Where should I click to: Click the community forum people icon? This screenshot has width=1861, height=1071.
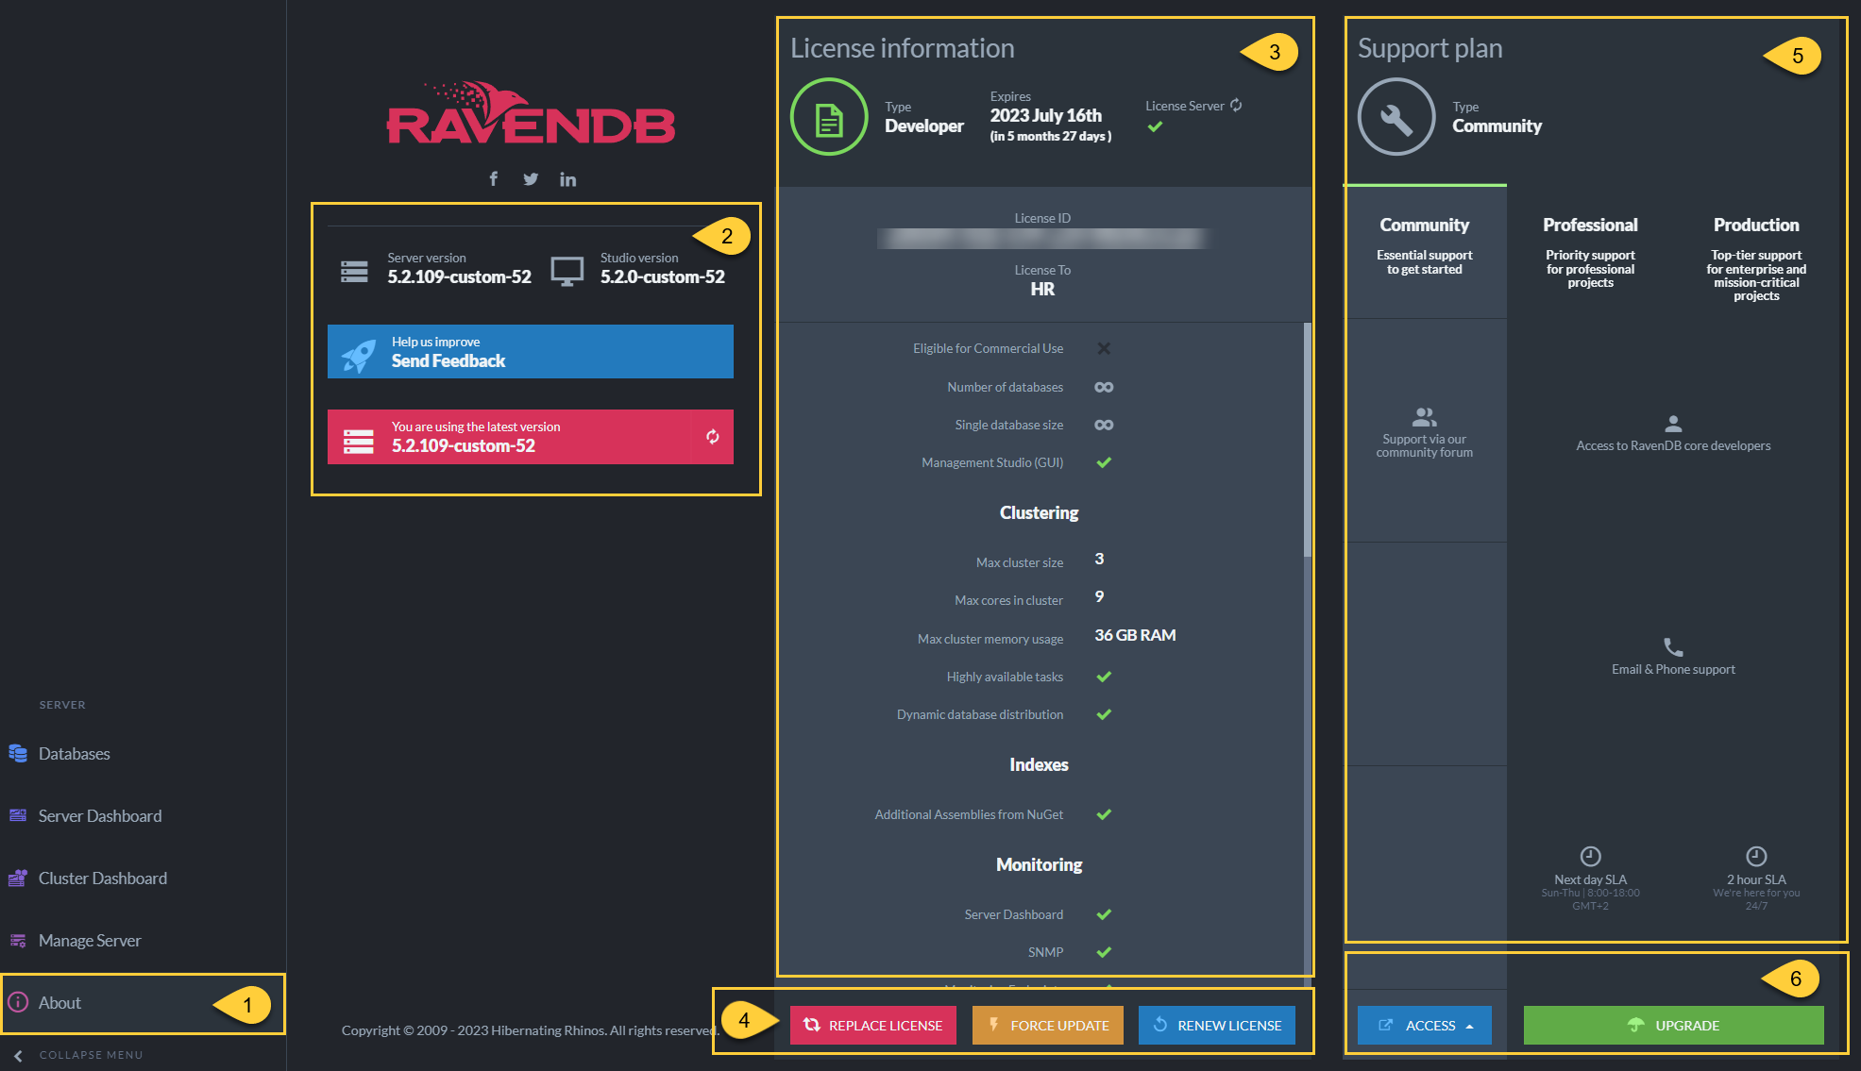tap(1424, 416)
